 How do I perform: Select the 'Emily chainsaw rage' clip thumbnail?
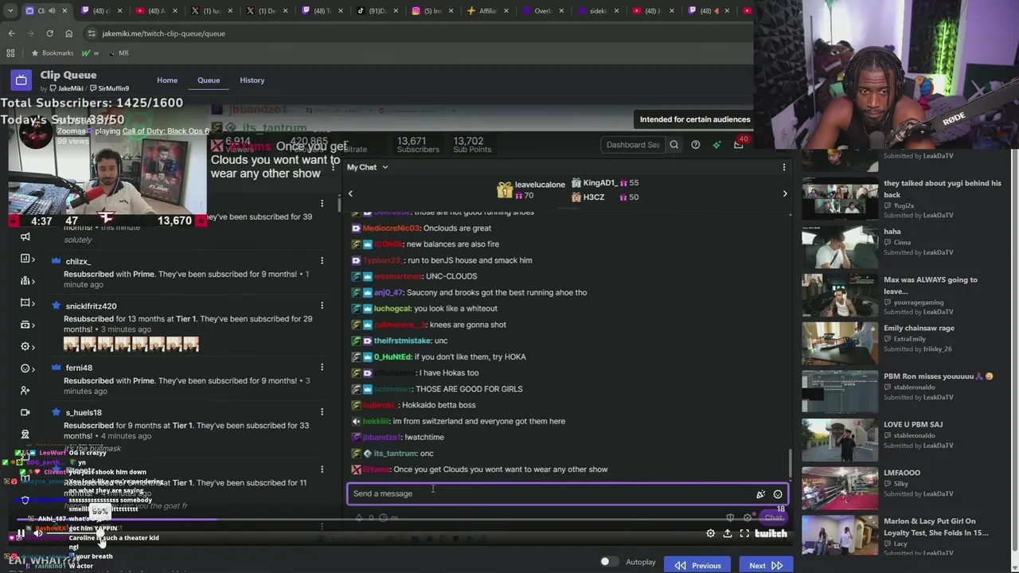pos(840,343)
